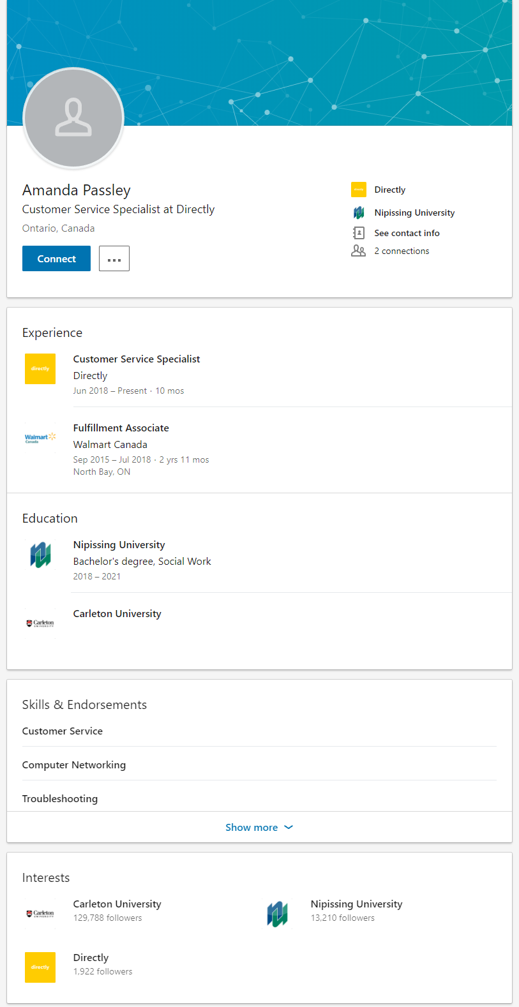Click the headline Customer Service Specialist at Directly
519x1007 pixels.
tap(119, 209)
